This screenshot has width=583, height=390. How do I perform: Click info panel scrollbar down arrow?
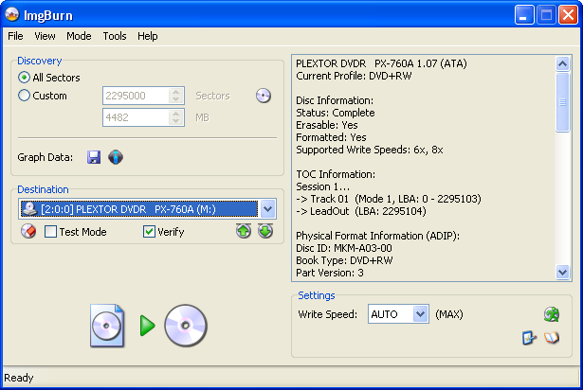pos(562,273)
